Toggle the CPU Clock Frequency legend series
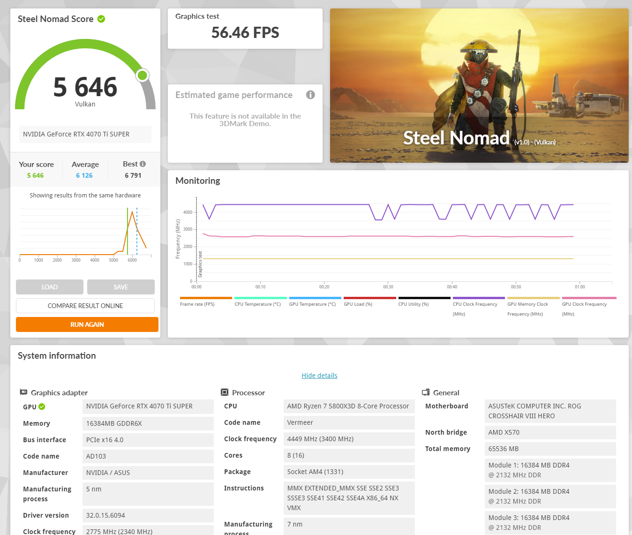The width and height of the screenshot is (632, 535). pyautogui.click(x=479, y=306)
